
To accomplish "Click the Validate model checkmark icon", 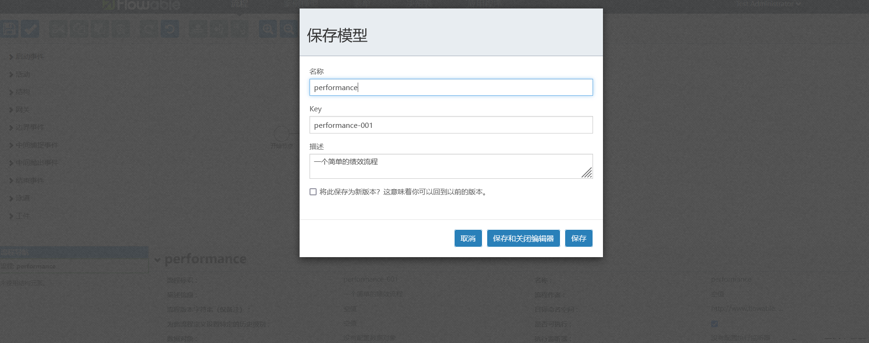I will 30,29.
